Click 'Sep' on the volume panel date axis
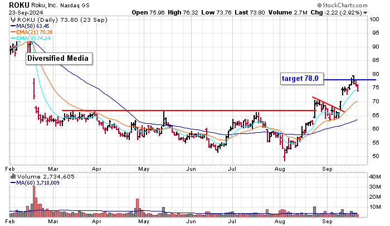This screenshot has height=226, width=390. click(328, 222)
